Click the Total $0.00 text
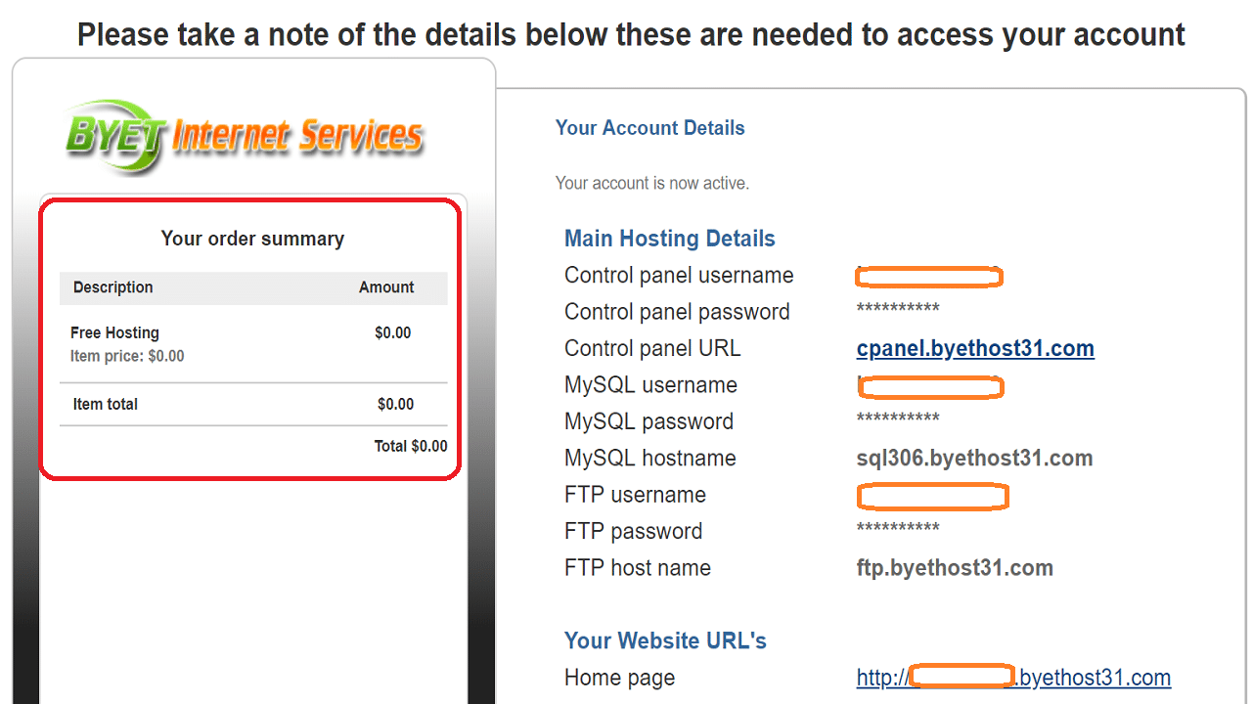This screenshot has width=1252, height=704. (410, 447)
